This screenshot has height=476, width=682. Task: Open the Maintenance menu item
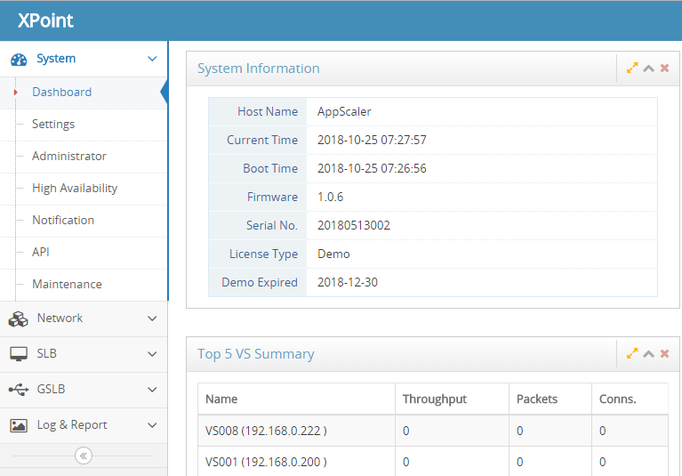pyautogui.click(x=67, y=285)
